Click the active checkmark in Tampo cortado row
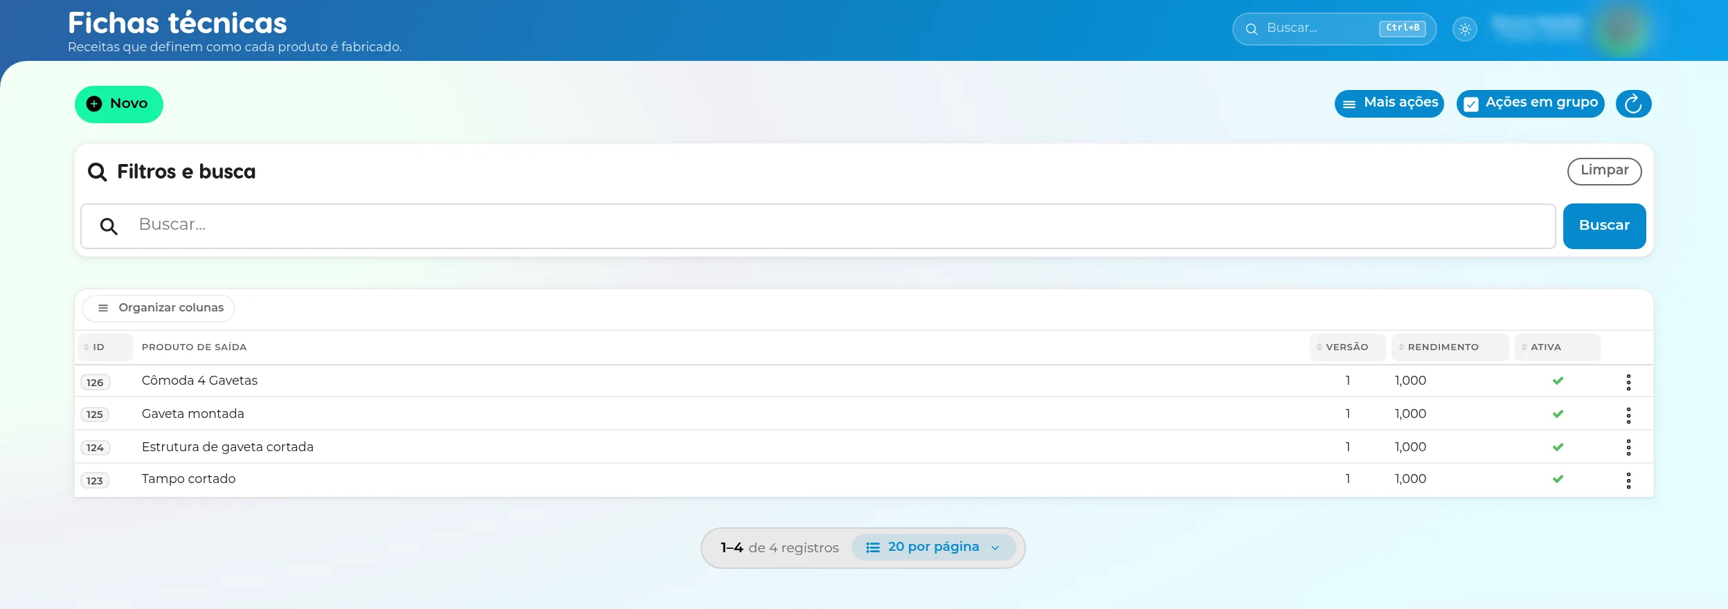1728x609 pixels. pos(1558,479)
